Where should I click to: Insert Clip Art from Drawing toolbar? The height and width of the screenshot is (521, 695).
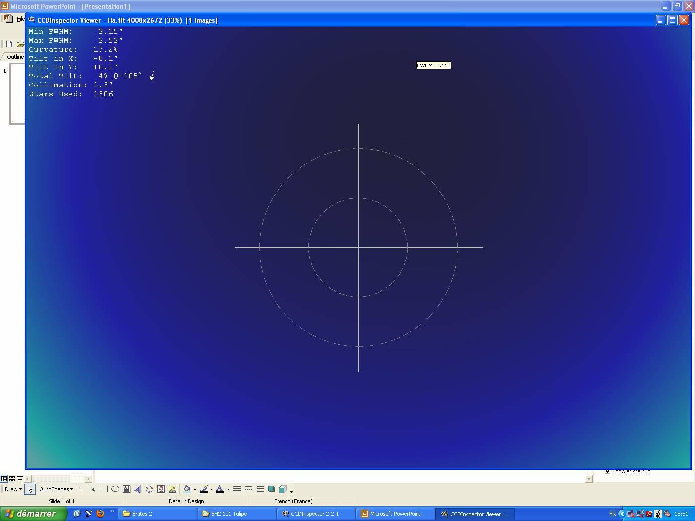(x=161, y=489)
